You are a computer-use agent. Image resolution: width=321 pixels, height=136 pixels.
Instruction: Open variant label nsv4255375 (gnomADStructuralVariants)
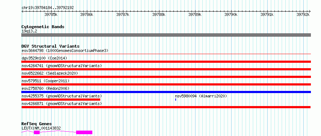[x=62, y=96]
